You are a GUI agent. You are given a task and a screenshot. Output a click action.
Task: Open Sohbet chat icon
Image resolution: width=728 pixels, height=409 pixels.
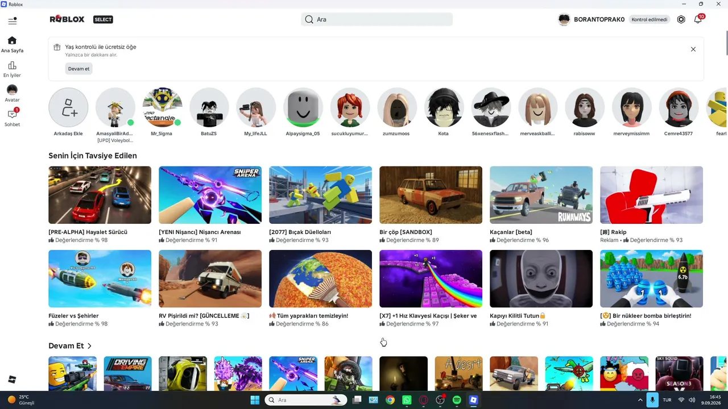(12, 114)
